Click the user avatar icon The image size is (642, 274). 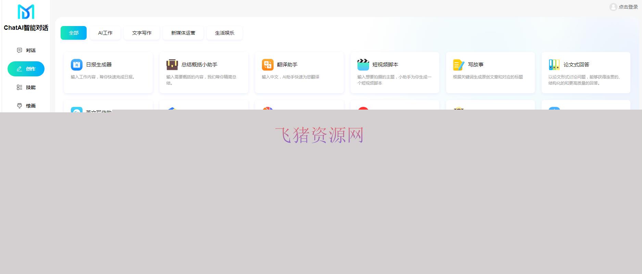coord(613,7)
